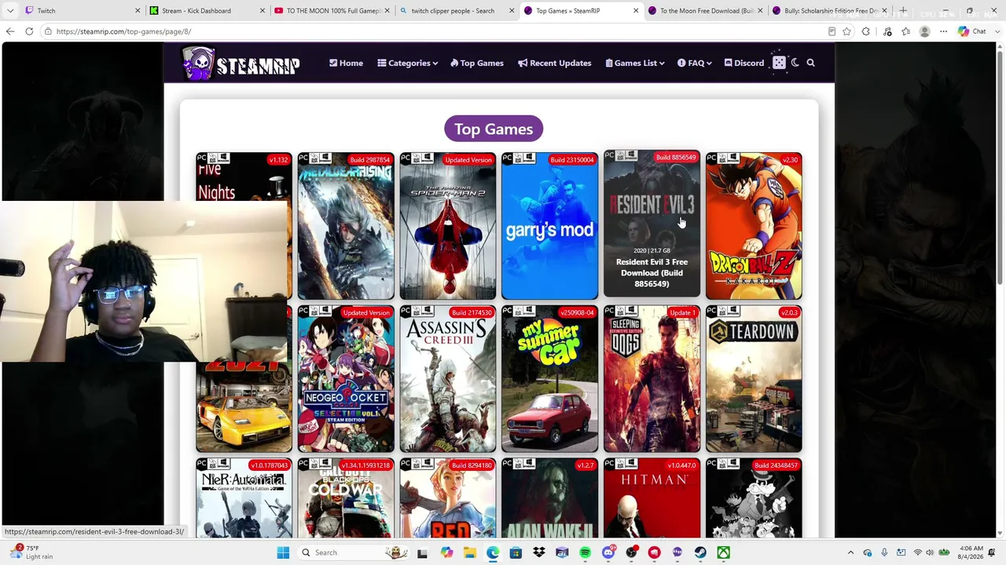Image resolution: width=1006 pixels, height=565 pixels.
Task: Open Resident Evil 3 Free Download link
Action: [x=652, y=272]
